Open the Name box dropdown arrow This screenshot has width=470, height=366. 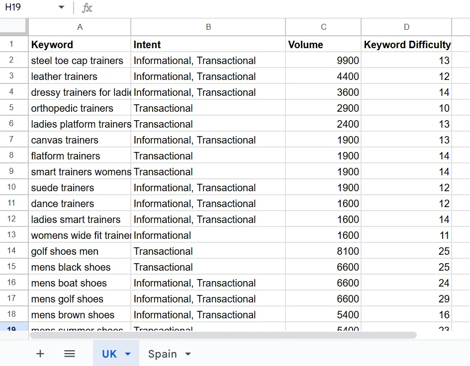tap(62, 7)
